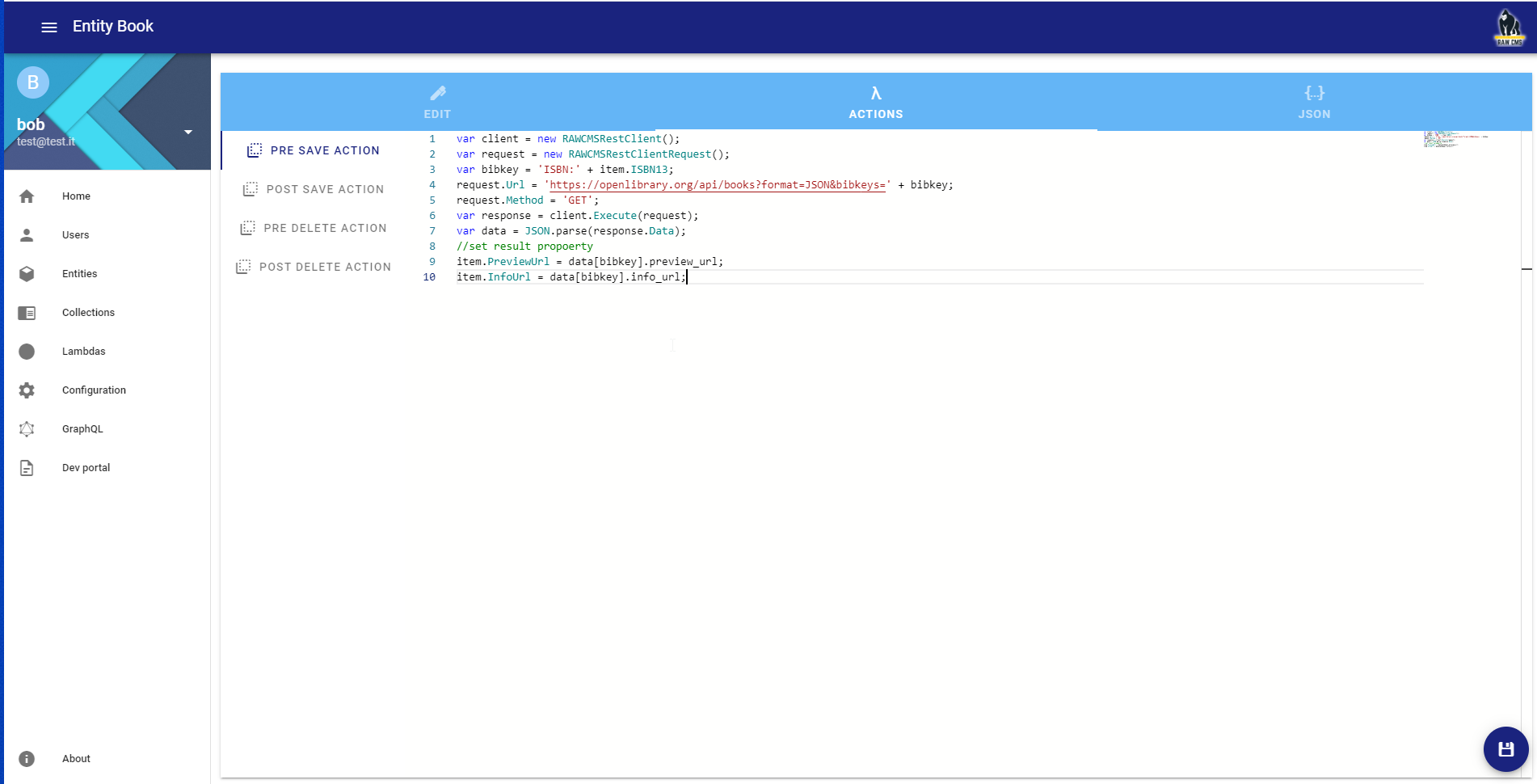
Task: Switch to the JSON tab
Action: point(1314,102)
